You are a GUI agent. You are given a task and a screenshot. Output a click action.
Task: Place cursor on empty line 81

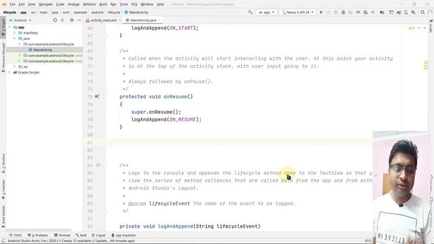click(x=238, y=142)
